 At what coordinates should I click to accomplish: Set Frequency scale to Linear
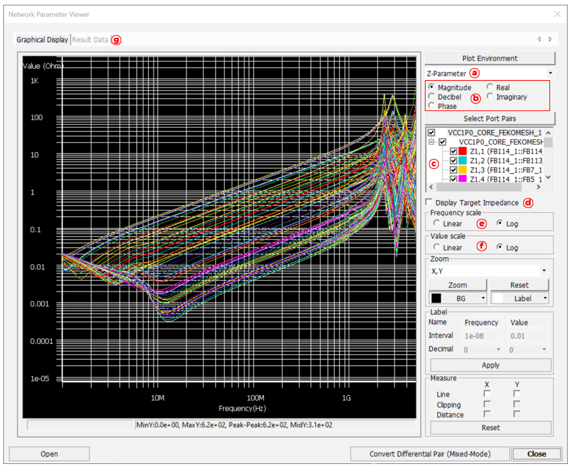(x=438, y=224)
